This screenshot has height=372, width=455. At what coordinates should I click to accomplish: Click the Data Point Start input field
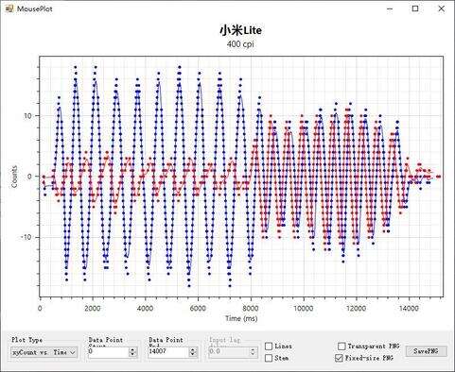coord(108,352)
